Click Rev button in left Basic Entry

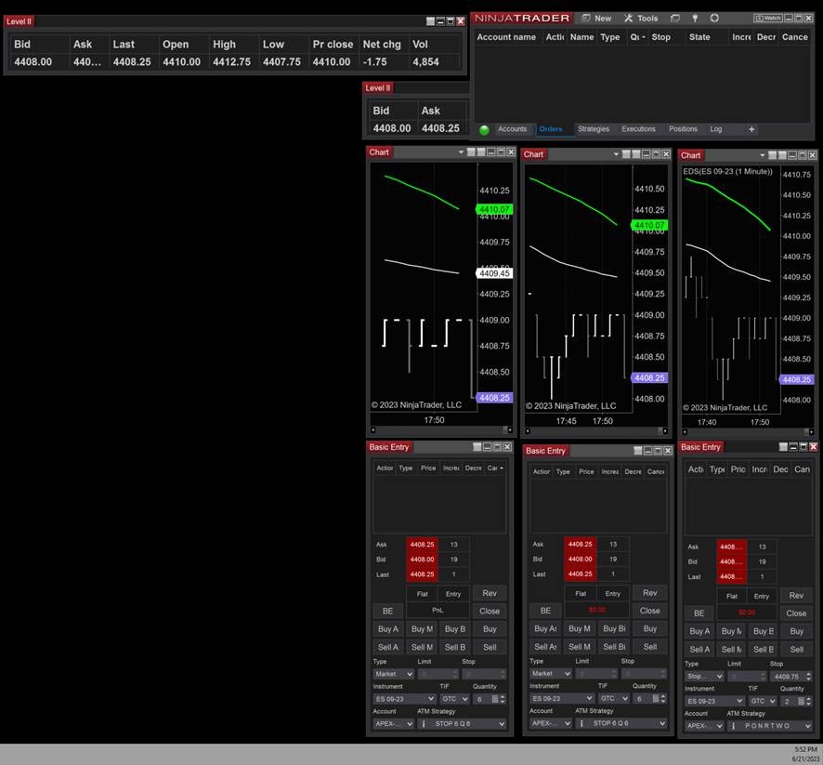[x=490, y=593]
